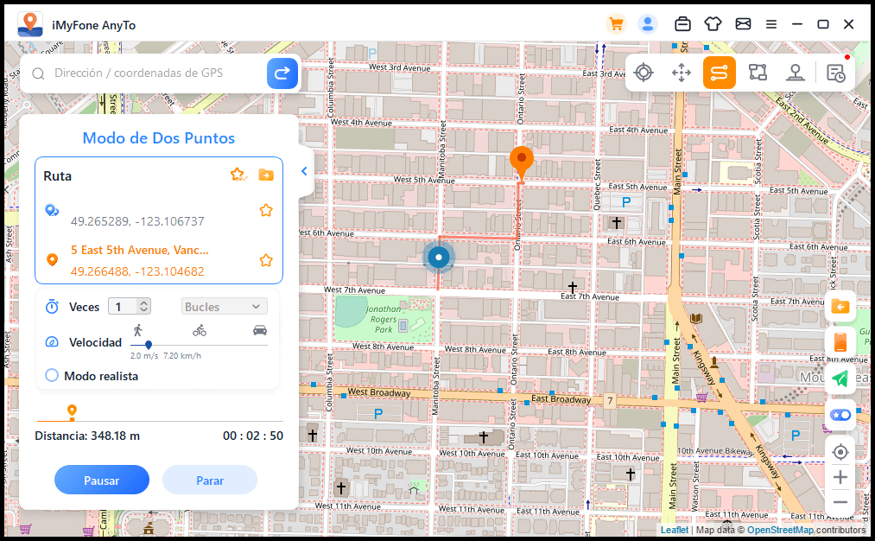Open the Bucles dropdown list
Image resolution: width=875 pixels, height=541 pixels.
pyautogui.click(x=225, y=307)
